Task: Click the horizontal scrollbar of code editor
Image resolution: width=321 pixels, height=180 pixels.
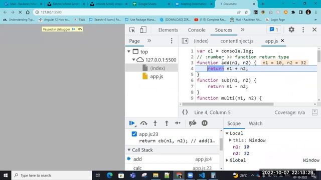Action: point(228,104)
